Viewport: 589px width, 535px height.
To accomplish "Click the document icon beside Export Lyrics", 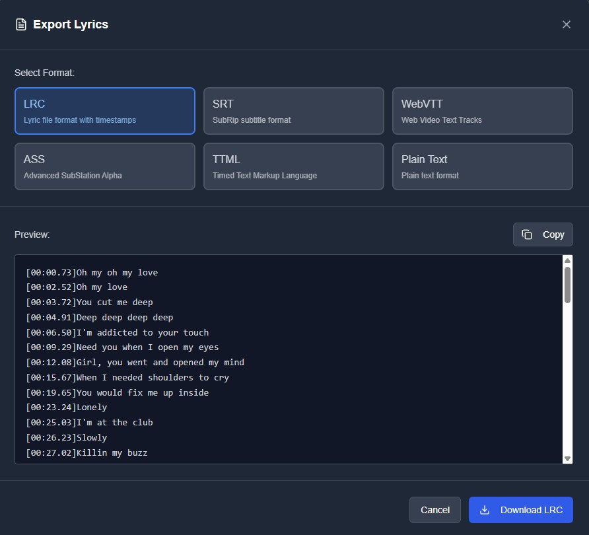I will point(21,24).
